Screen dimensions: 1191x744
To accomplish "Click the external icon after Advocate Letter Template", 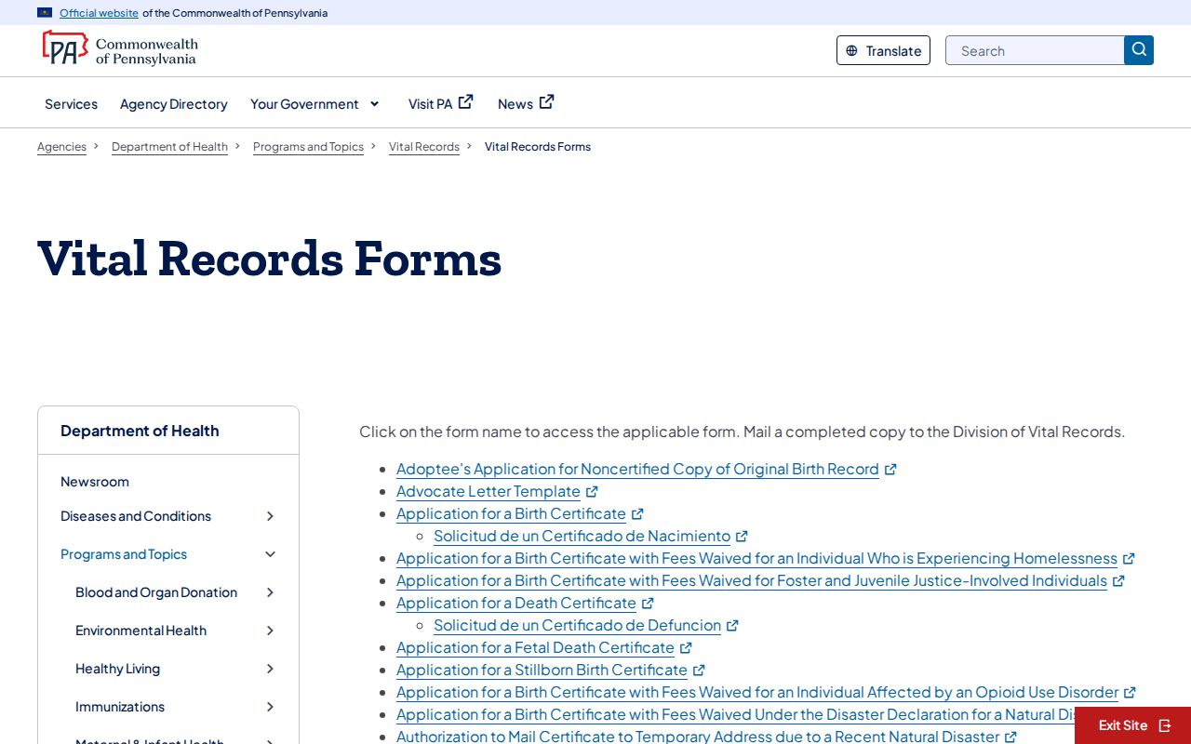I will coord(592,492).
